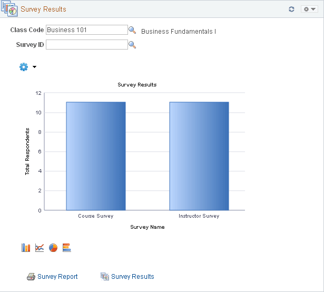Screen dimensions: 324x292
Task: Open the pagelet settings gear dropdown
Action: tap(309, 9)
